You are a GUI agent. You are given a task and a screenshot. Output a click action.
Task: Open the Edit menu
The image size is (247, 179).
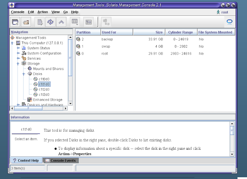(31, 12)
